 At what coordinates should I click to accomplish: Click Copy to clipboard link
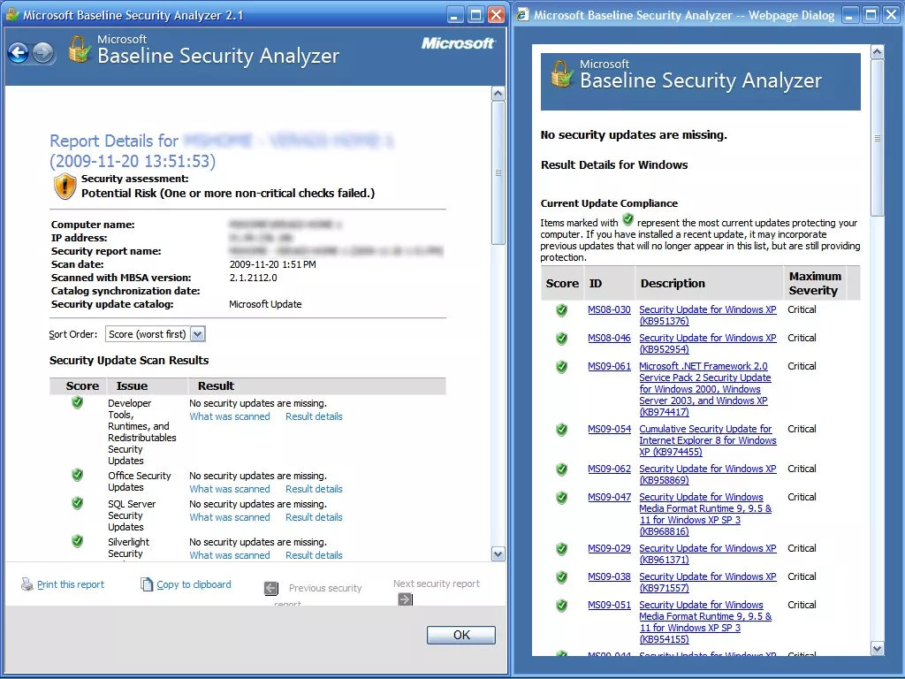pyautogui.click(x=194, y=584)
